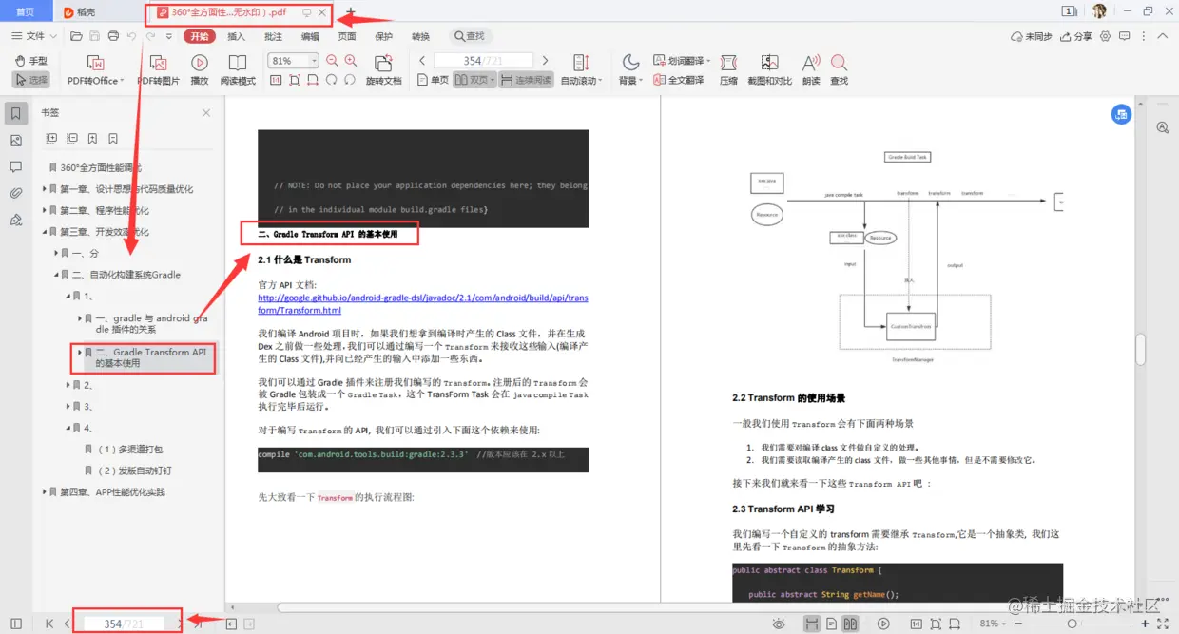Screen dimensions: 1179x634
Task: Select (1)多渠道打包 bookmark
Action: 130,450
